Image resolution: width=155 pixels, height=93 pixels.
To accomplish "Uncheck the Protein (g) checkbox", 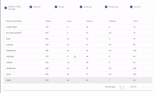I will tap(106, 7).
